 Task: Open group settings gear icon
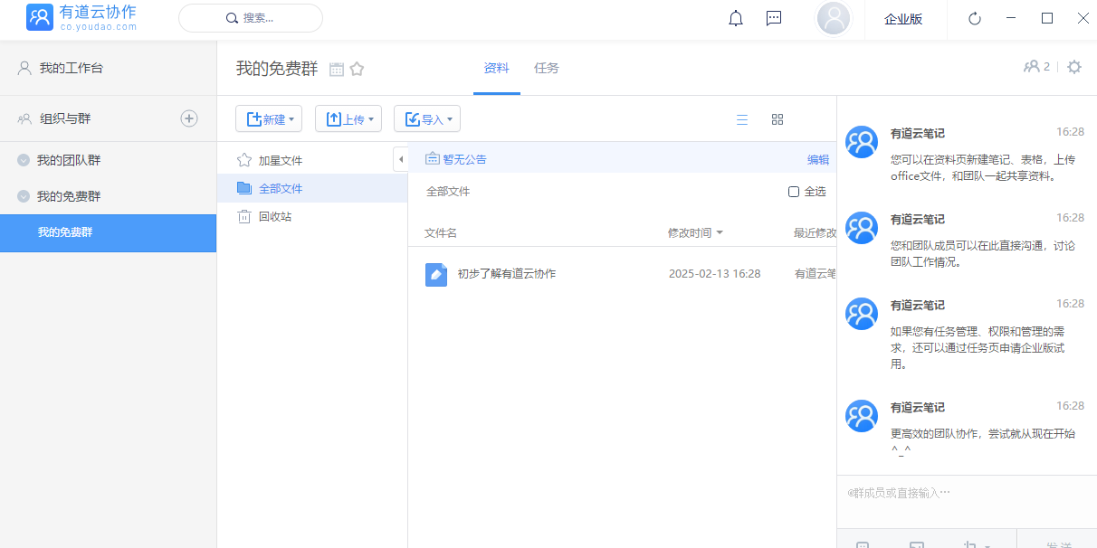point(1074,67)
